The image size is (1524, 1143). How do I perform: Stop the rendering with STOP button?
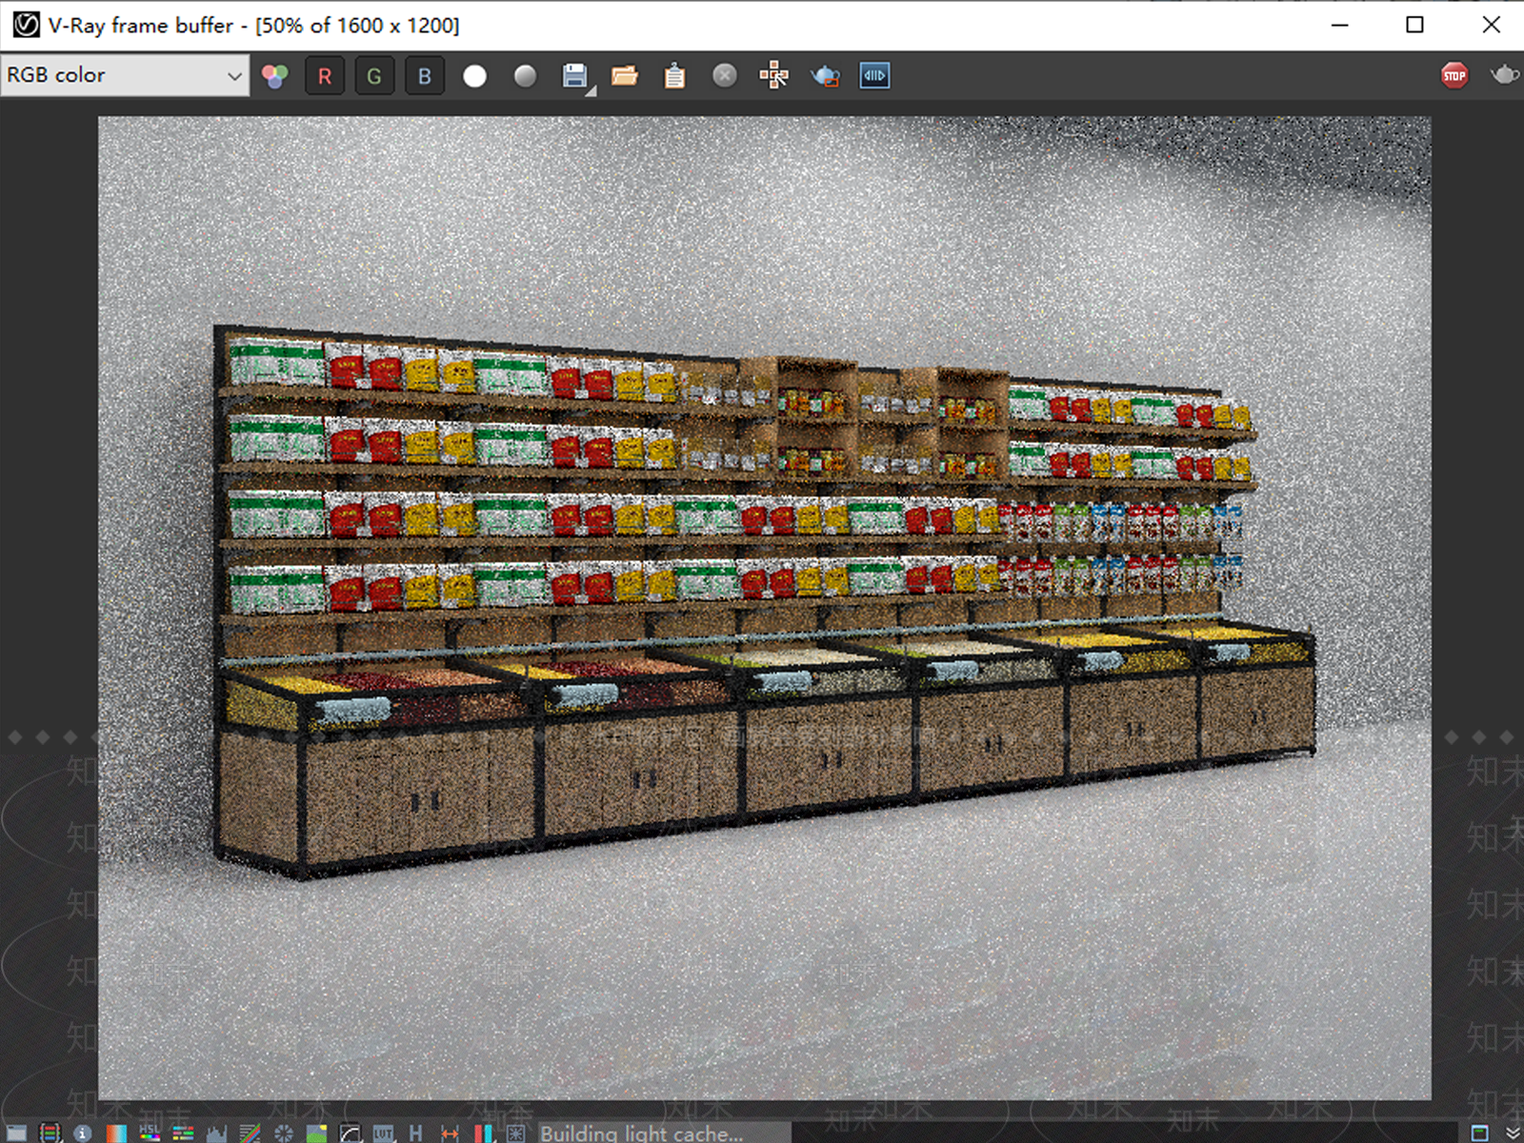coord(1454,76)
